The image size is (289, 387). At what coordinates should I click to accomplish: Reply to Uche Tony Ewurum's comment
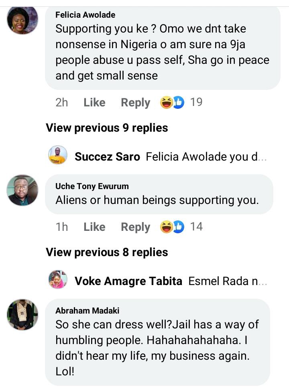click(x=136, y=227)
